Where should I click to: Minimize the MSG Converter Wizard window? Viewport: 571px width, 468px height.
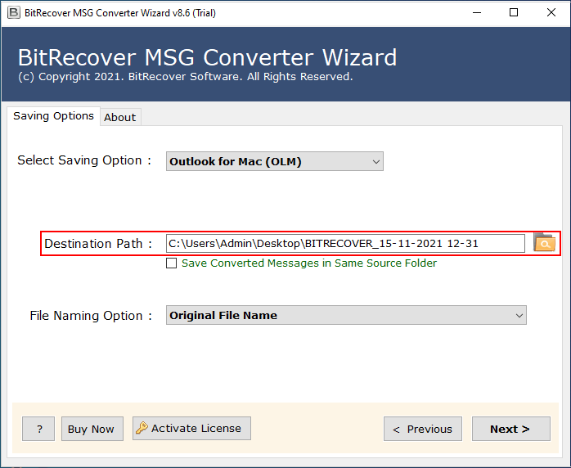click(x=475, y=12)
